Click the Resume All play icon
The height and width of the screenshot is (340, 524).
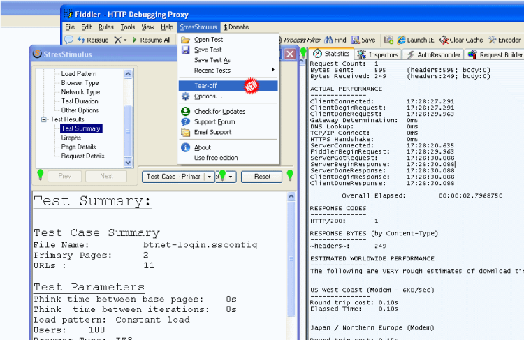click(135, 40)
